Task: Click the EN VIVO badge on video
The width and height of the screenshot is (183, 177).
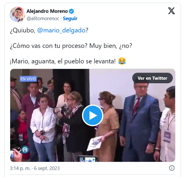Action: pos(28,79)
